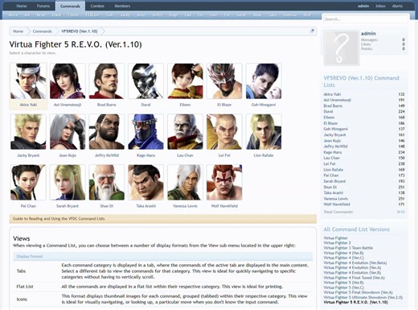
Task: Select Shun Di portrait icon
Action: tap(107, 183)
